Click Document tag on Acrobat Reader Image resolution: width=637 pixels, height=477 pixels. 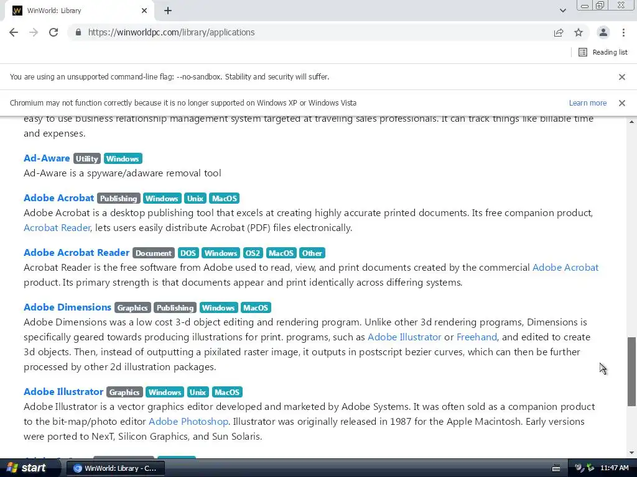[154, 253]
